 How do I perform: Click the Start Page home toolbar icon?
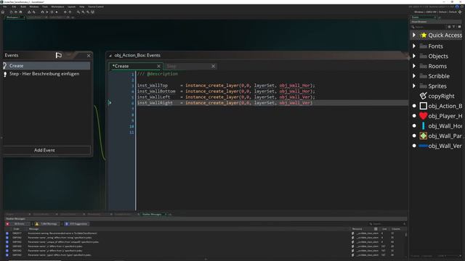(x=3, y=12)
